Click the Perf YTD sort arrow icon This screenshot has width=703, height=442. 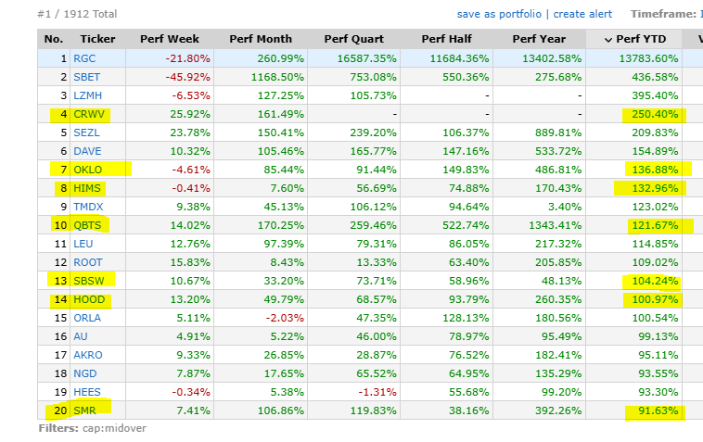608,40
